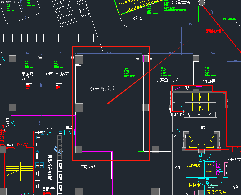Click the 库房52m² storage room text
This screenshot has width=241, height=195.
tap(88, 167)
